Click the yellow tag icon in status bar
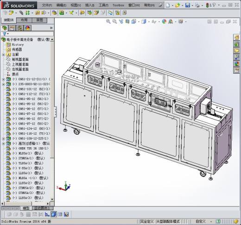Image resolution: width=241 pixels, height=225 pixels. pyautogui.click(x=236, y=221)
